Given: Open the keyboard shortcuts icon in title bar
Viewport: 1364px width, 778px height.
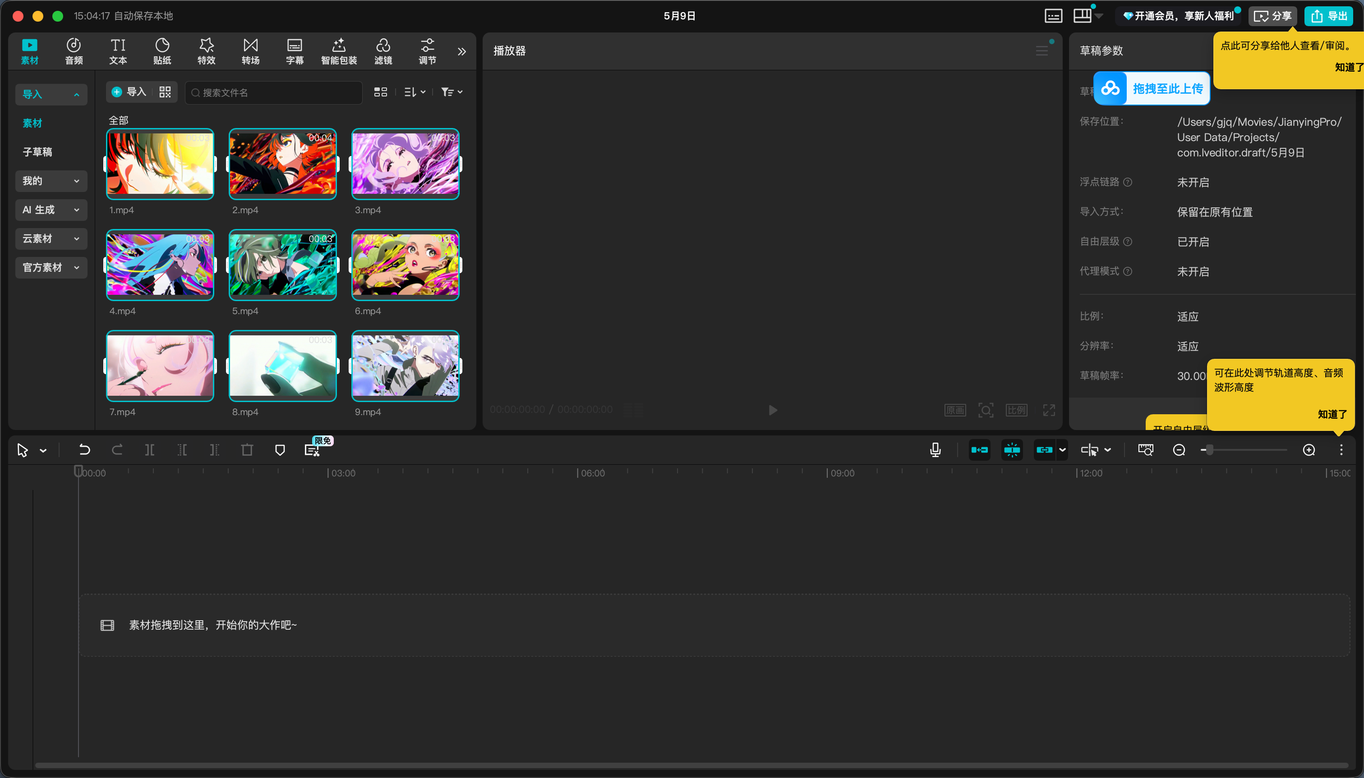Looking at the screenshot, I should 1053,16.
